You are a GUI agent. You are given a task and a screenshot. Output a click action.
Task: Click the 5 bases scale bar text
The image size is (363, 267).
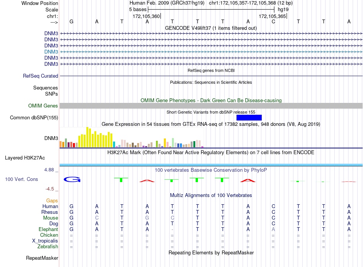click(x=138, y=10)
